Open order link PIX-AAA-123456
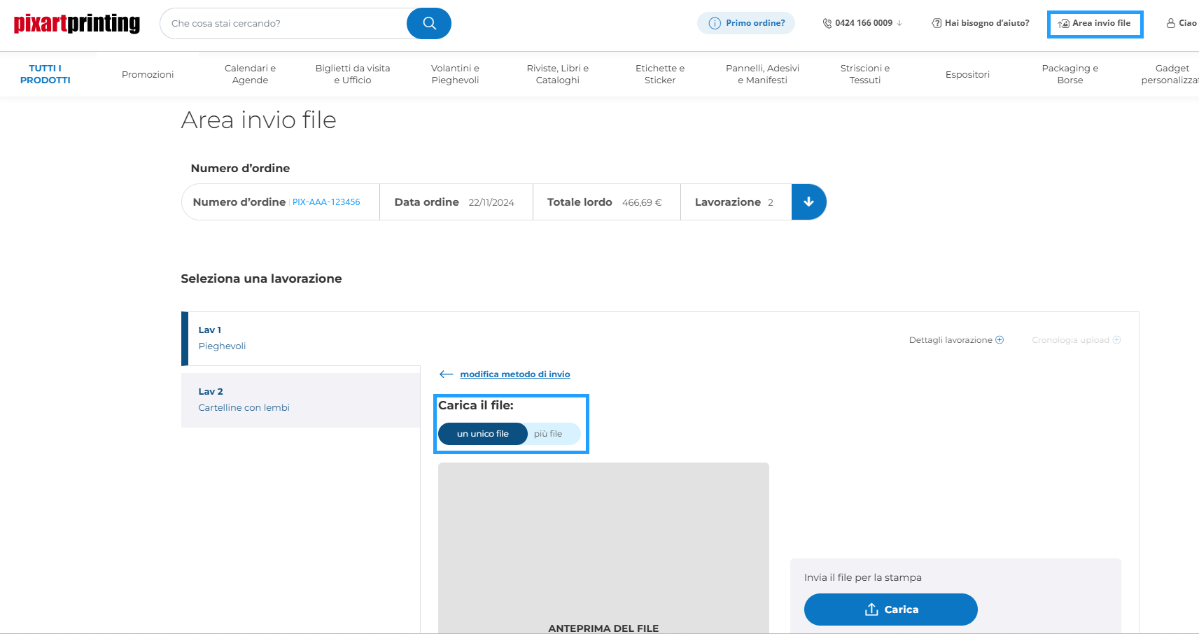The width and height of the screenshot is (1199, 634). 326,202
